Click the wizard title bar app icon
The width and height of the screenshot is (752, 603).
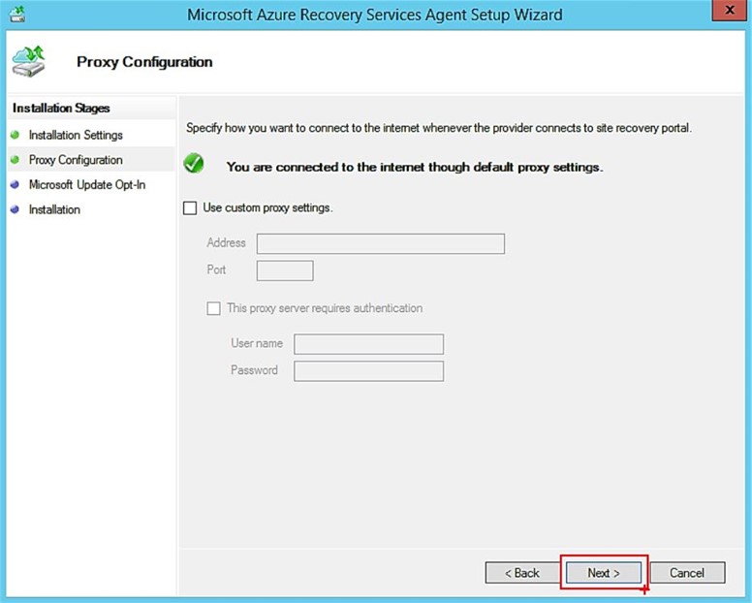point(17,14)
